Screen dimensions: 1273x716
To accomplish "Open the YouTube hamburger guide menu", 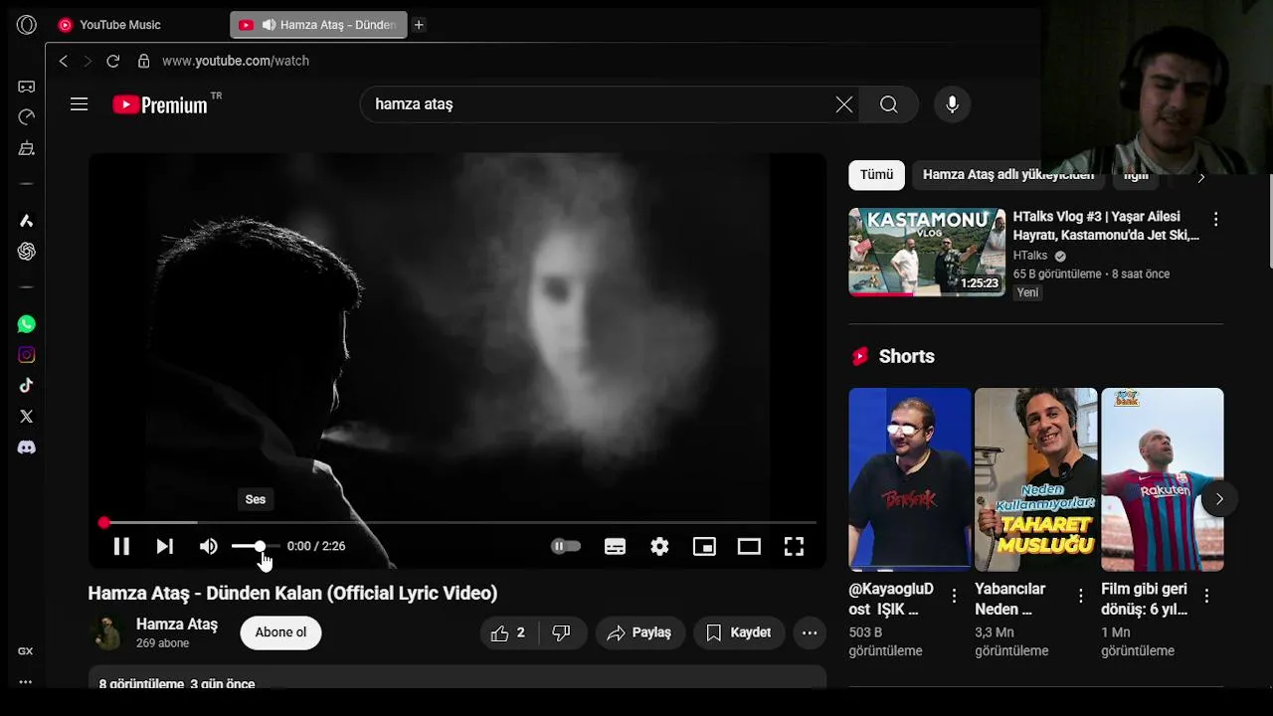I will pos(80,104).
